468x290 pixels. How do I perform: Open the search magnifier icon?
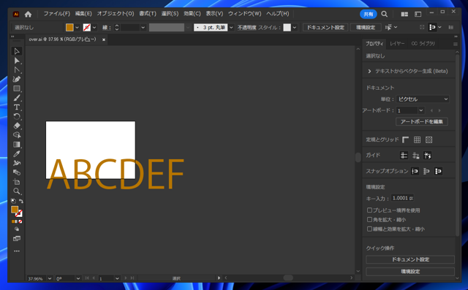pyautogui.click(x=385, y=14)
